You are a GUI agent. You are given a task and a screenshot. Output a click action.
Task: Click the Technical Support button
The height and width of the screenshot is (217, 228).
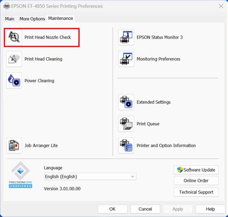(x=196, y=192)
